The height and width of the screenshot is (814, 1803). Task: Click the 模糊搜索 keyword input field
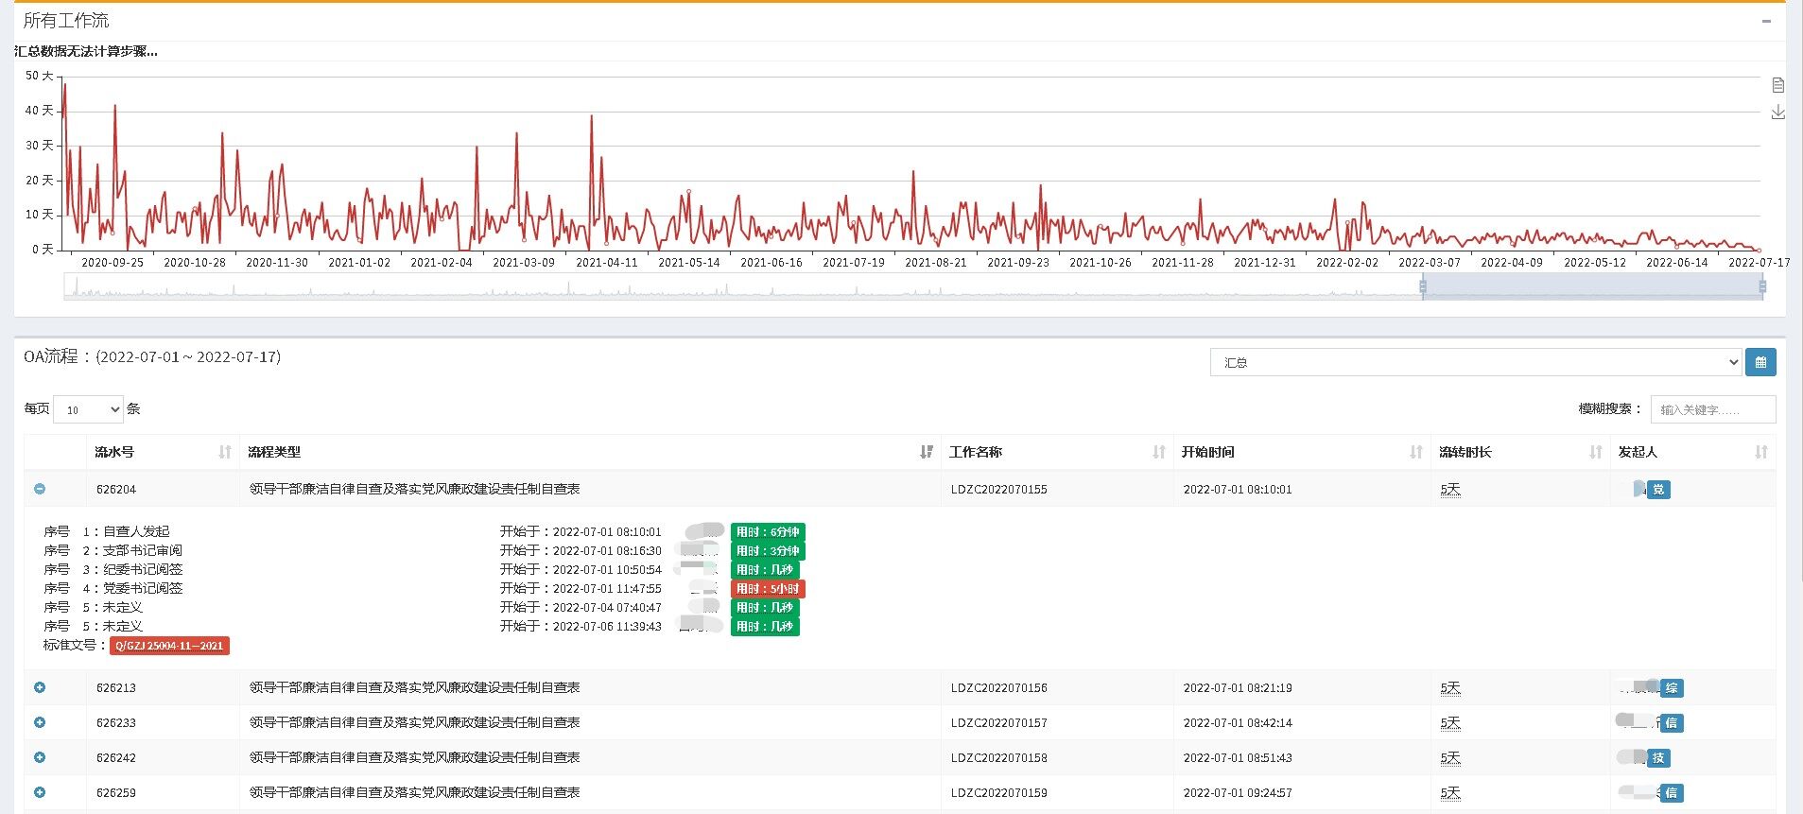pyautogui.click(x=1712, y=409)
